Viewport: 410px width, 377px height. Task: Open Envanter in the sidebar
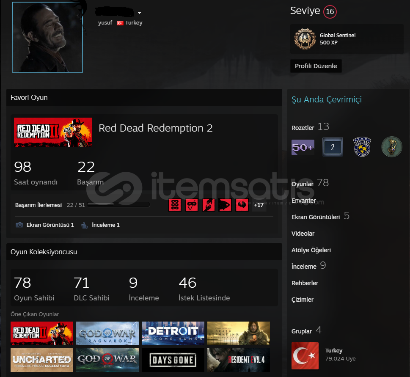303,201
